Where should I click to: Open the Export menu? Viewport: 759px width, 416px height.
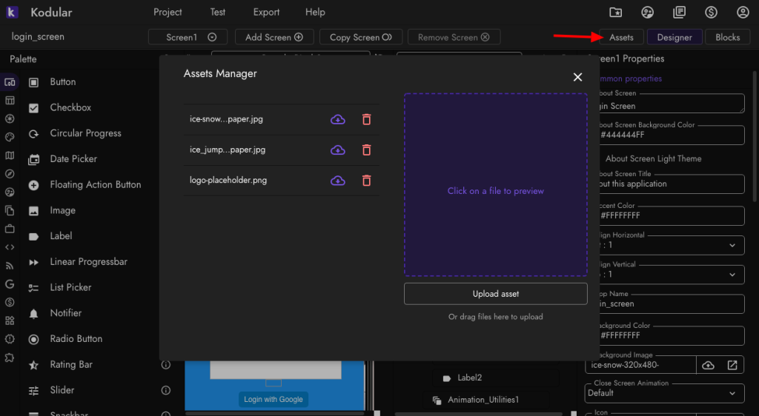[266, 12]
